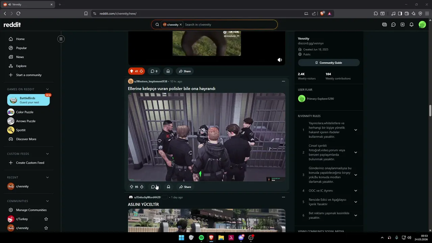This screenshot has width=432, height=243.
Task: Open Brave VPN shield icon
Action: [420, 13]
